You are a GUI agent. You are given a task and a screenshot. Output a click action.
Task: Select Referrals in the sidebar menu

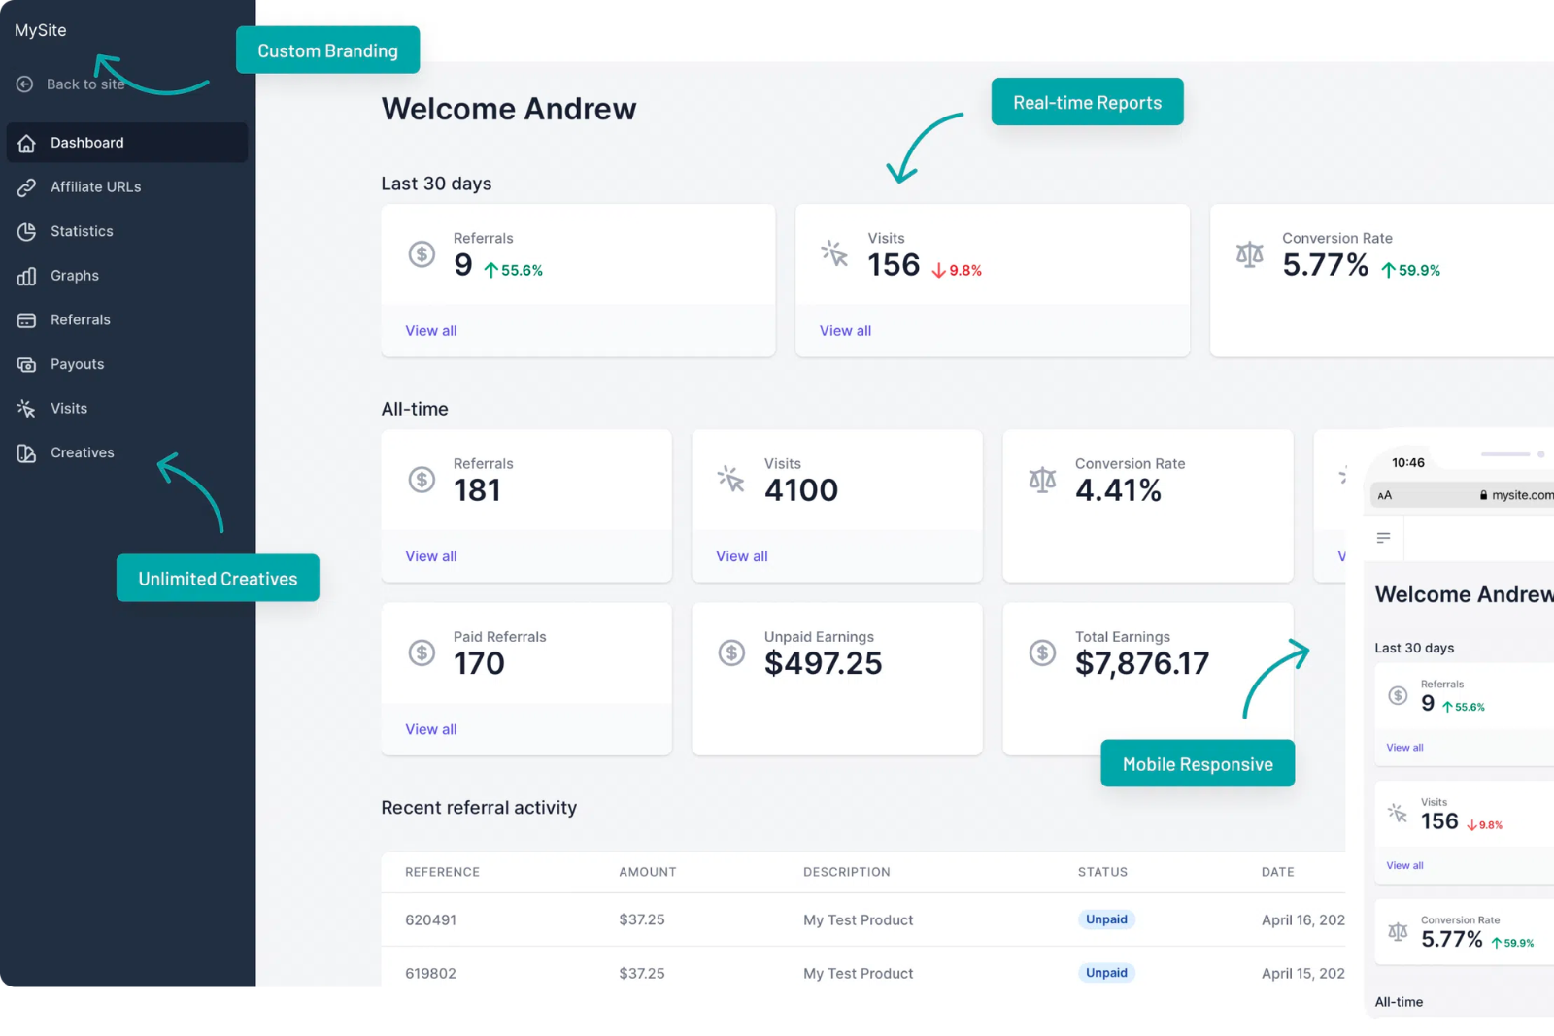[x=127, y=320]
